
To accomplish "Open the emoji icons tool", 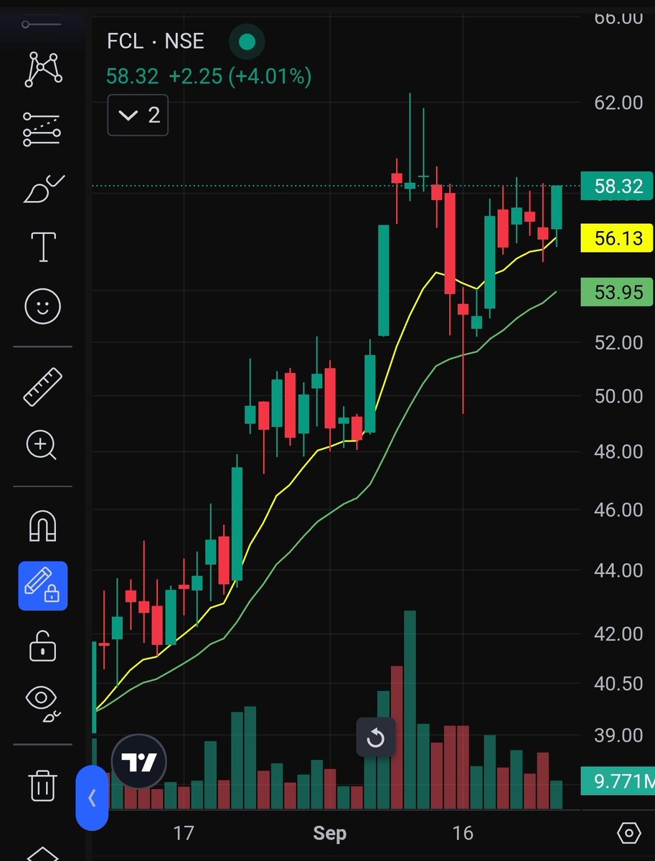I will point(43,307).
